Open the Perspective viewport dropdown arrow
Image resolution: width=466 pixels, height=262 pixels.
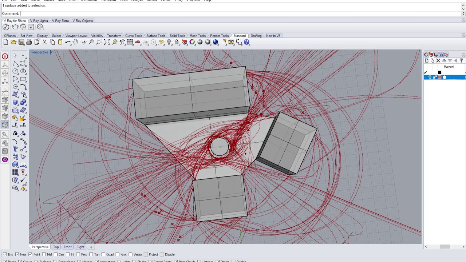[51, 52]
